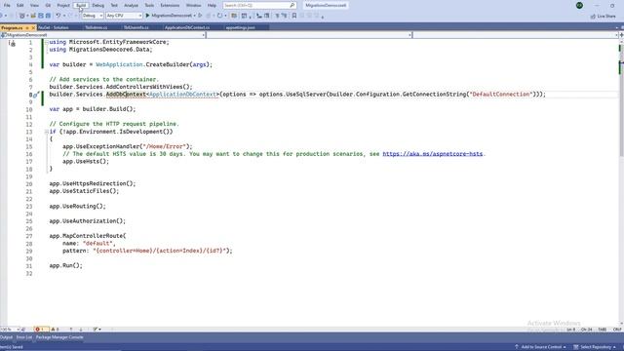Switch to the Program.cs tab
The height and width of the screenshot is (351, 624).
click(12, 28)
